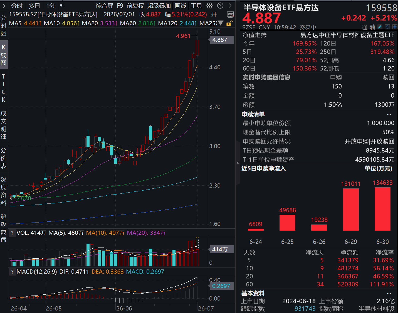Click MA5 value 4.441
This screenshot has width=398, height=313.
point(33,23)
